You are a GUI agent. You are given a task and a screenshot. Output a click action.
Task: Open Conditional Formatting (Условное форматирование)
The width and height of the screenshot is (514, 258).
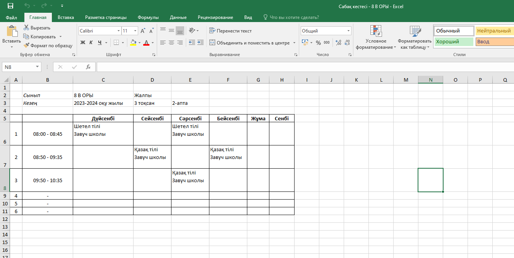point(376,38)
